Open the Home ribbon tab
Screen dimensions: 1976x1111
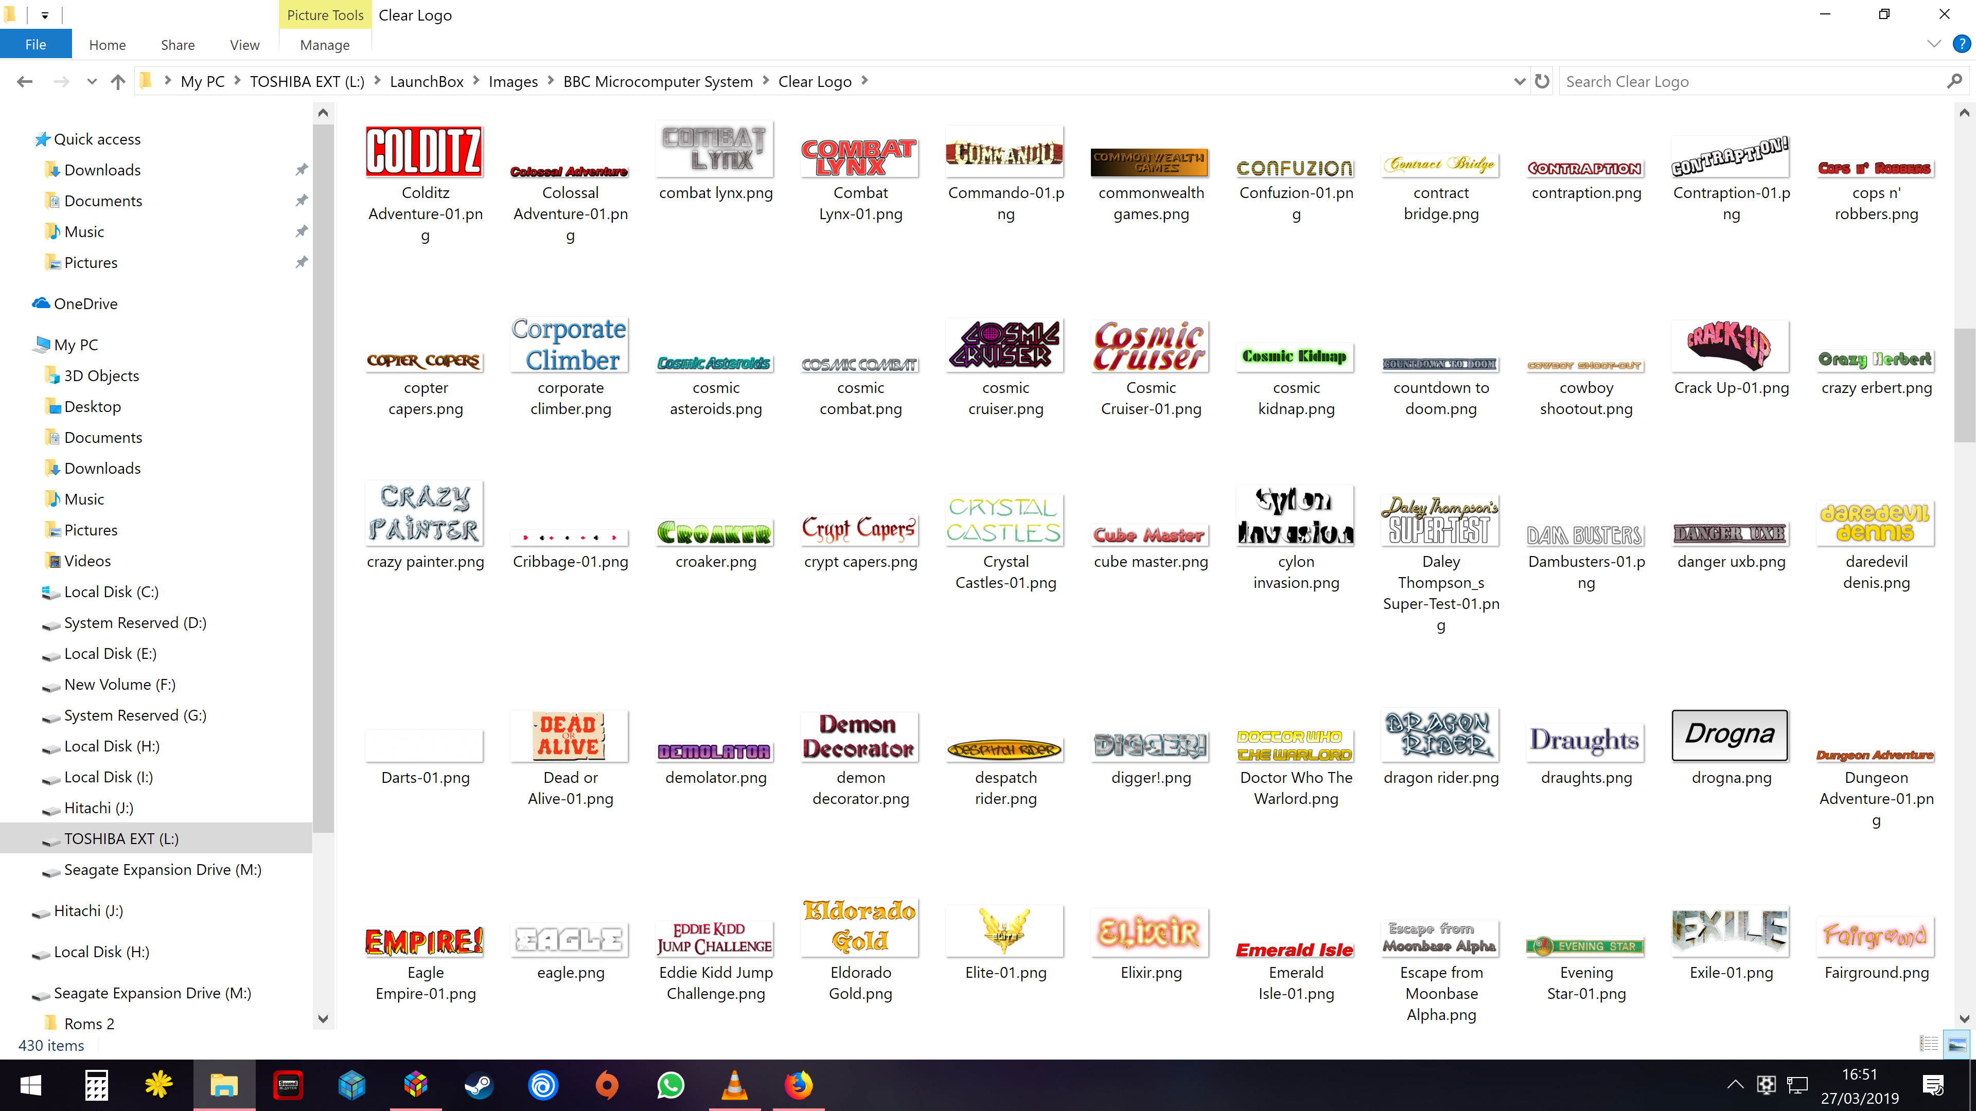tap(108, 44)
